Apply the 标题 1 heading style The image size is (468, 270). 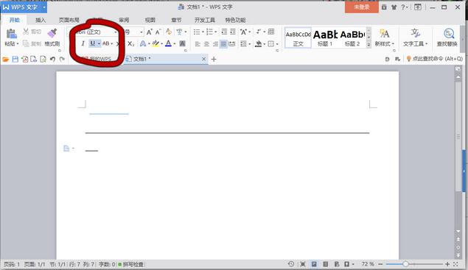point(325,38)
